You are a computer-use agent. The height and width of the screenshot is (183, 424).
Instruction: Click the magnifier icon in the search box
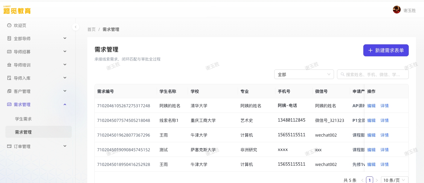click(x=343, y=74)
